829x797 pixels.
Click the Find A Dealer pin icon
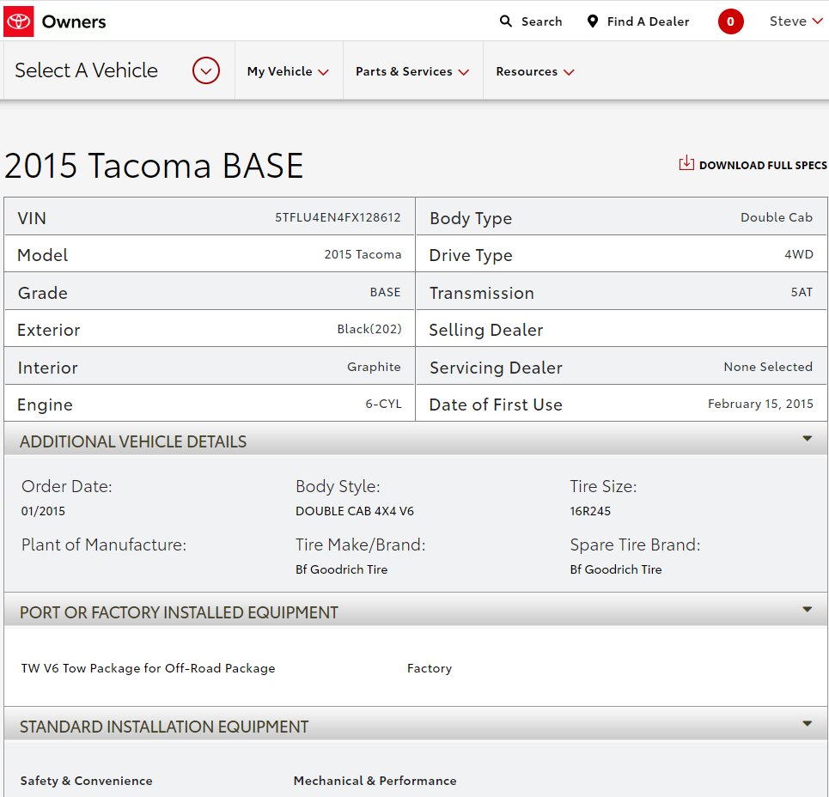click(x=593, y=21)
